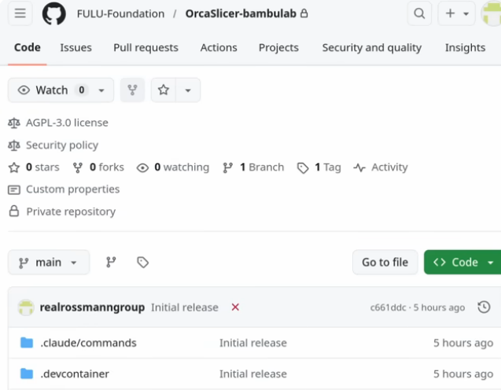Click the realrossmanngroup commit avatar
This screenshot has height=390, width=501.
point(26,307)
